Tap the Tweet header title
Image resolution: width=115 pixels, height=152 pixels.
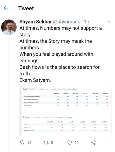pos(26,8)
